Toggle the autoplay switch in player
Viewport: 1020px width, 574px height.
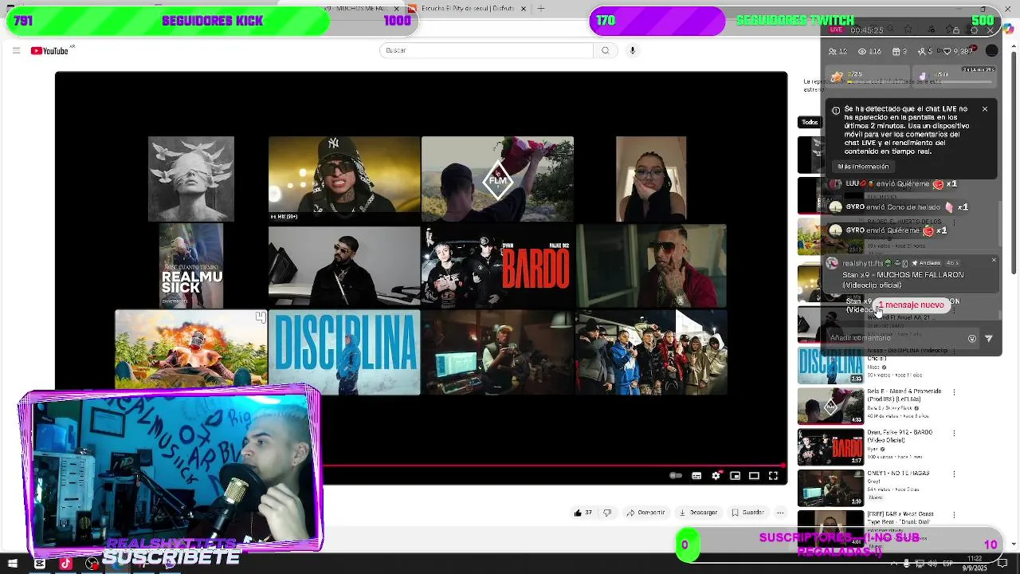(x=676, y=476)
